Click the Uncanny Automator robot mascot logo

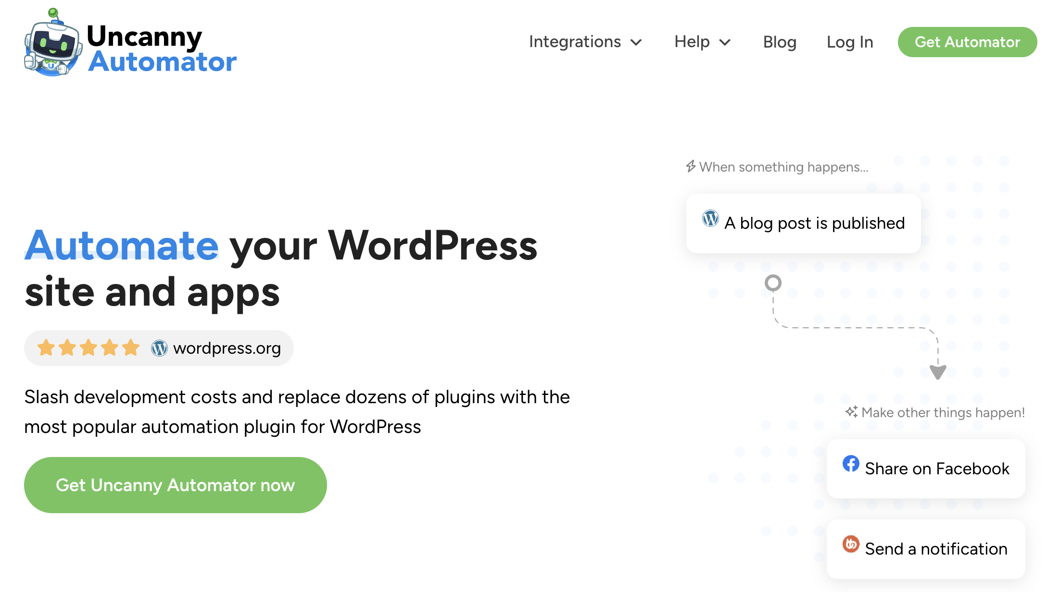[x=53, y=42]
